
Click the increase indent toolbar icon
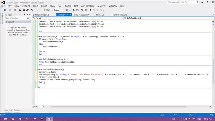click(78, 10)
